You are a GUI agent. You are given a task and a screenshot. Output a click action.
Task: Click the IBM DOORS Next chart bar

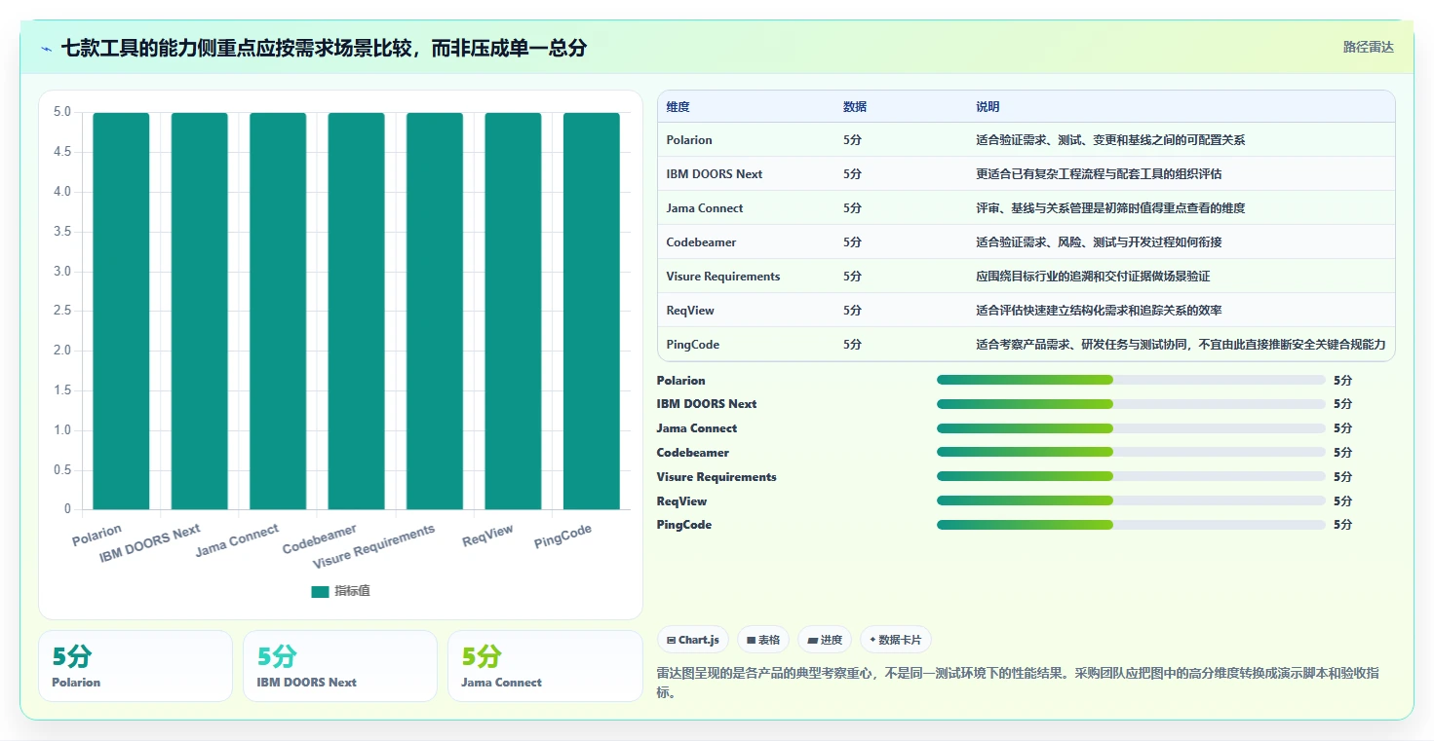200,311
